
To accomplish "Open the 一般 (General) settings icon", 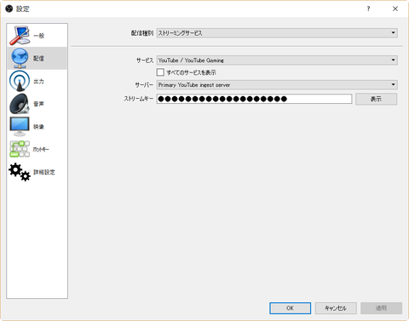I will coord(20,36).
